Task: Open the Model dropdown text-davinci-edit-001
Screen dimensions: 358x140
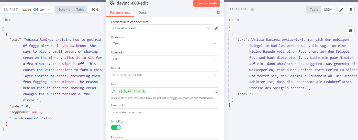Action: click(165, 75)
